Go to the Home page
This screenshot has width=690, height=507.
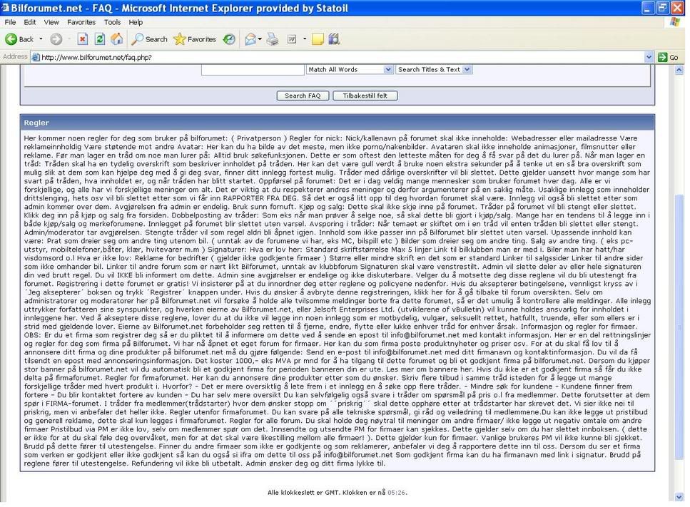point(116,39)
